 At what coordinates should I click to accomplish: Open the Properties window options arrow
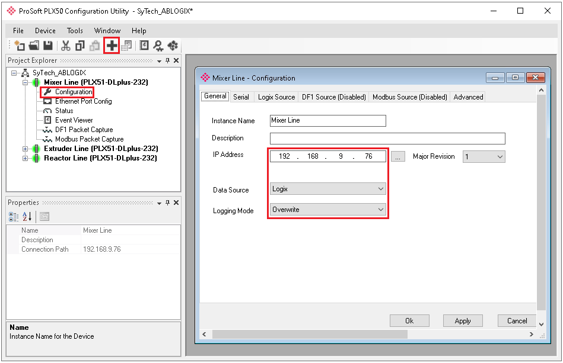159,203
